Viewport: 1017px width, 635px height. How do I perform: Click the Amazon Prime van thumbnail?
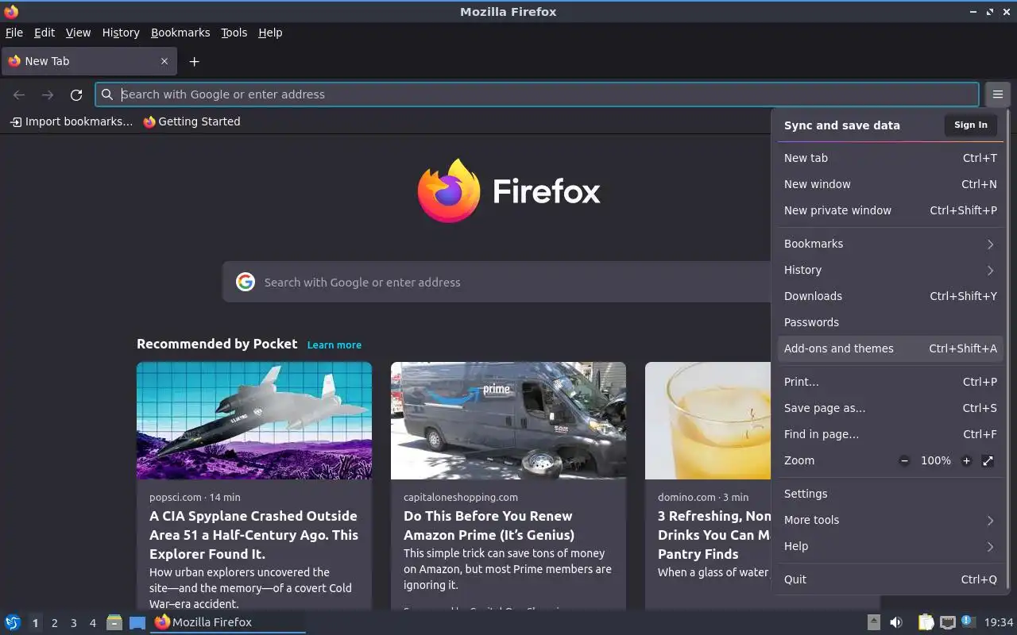[x=508, y=421]
